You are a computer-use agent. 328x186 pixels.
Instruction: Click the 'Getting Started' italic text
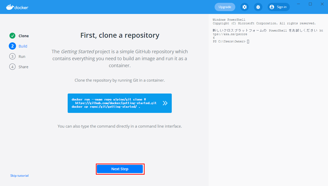(77, 51)
